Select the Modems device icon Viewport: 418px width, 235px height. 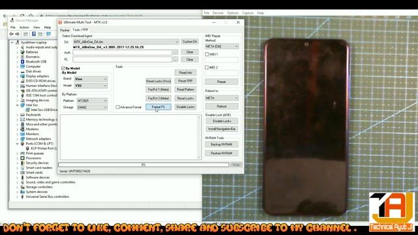[23, 129]
